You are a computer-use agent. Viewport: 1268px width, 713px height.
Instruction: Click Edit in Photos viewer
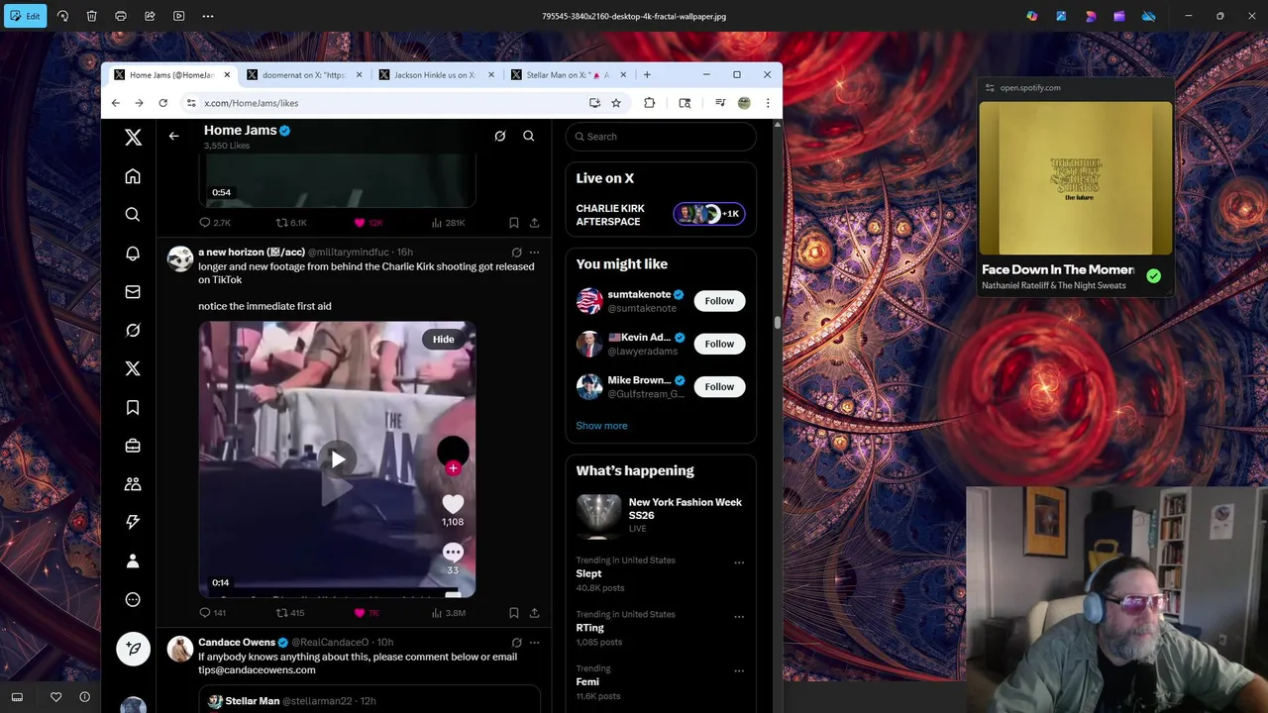point(25,16)
